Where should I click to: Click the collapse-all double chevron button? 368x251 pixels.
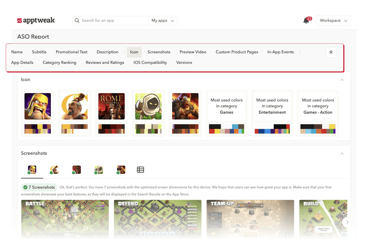331,52
